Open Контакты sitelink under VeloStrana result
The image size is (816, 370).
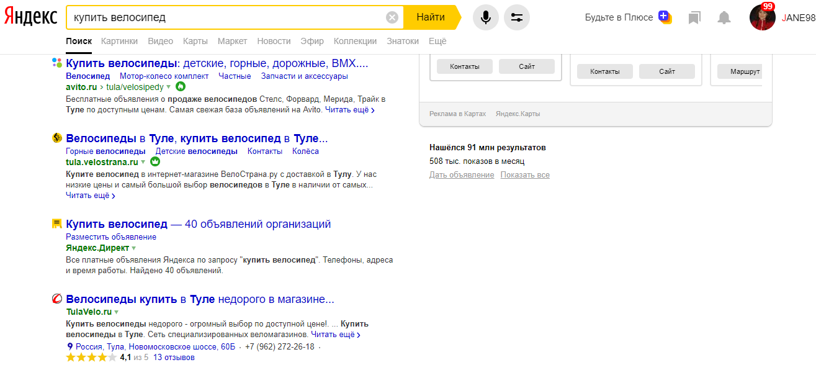(265, 151)
